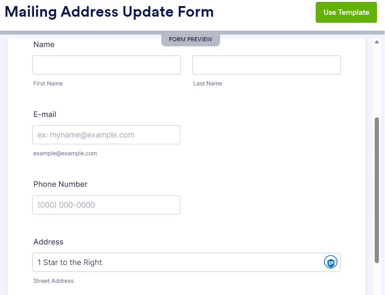Click the scrollbar up arrow

coord(377,42)
